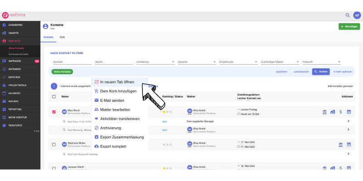Viewport: 363px width, 181px height.
Task: Open the Herkunft dropdown
Action: [x=321, y=62]
